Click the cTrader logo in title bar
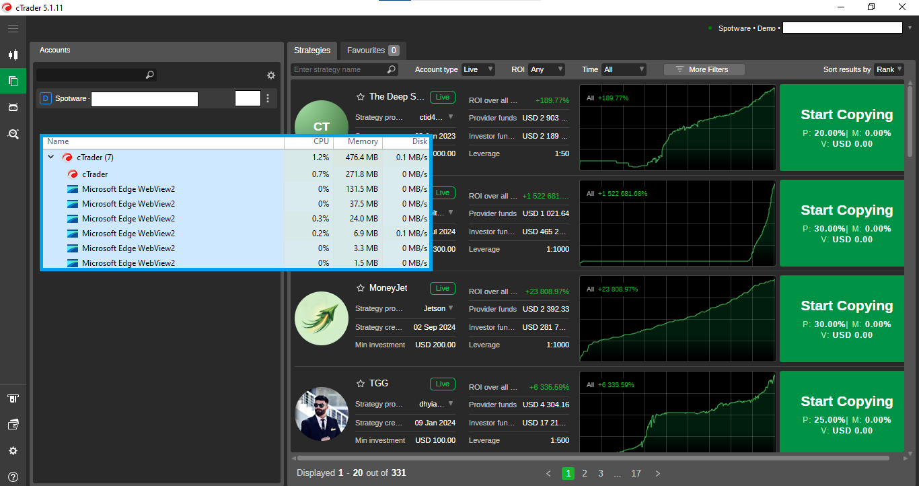This screenshot has width=919, height=486. 7,7
